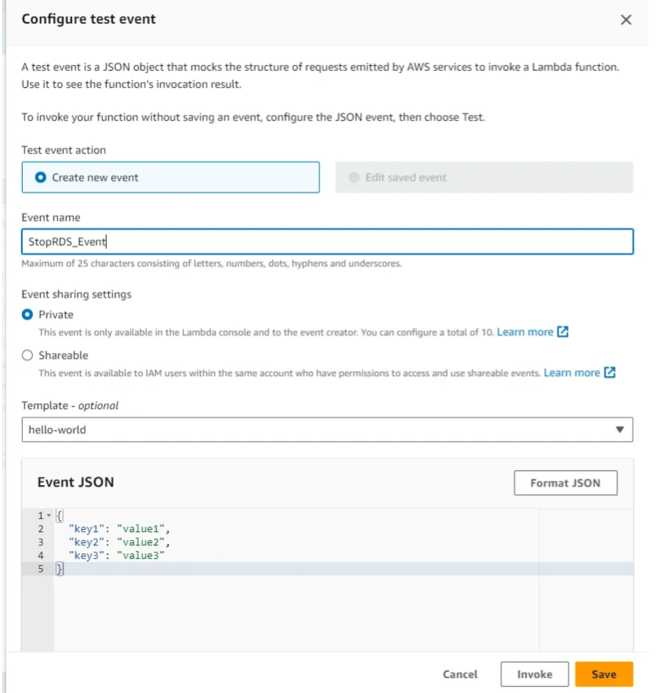Viewport: 659px width, 693px height.
Task: Click the orange Save button
Action: pyautogui.click(x=603, y=674)
